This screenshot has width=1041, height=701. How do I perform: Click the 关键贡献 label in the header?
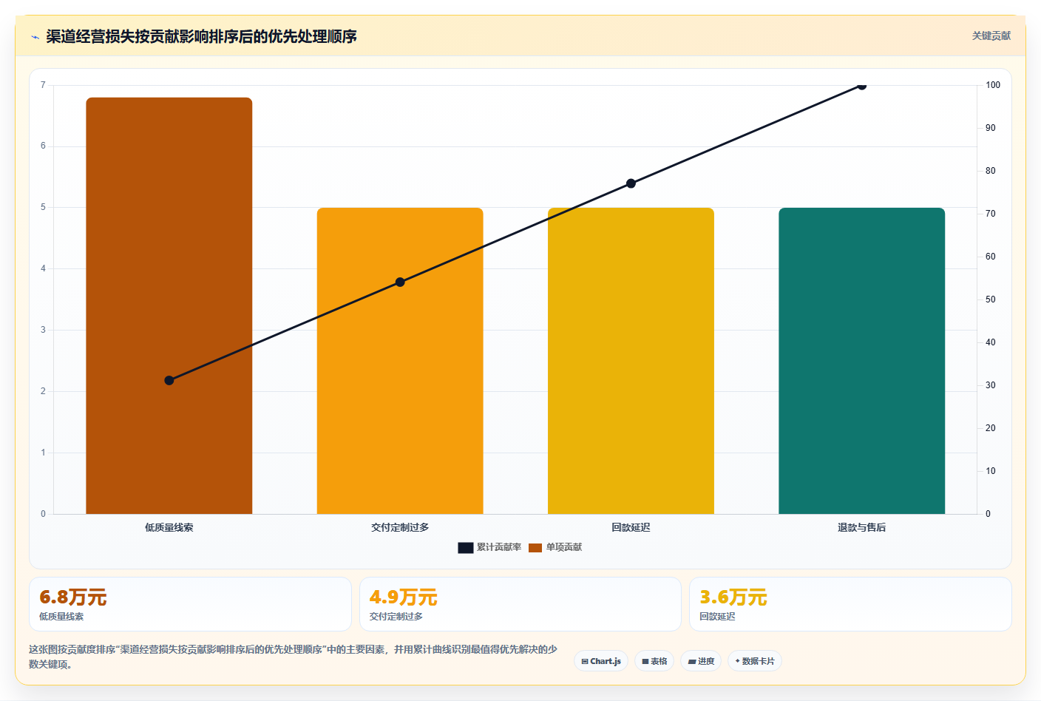tap(991, 36)
